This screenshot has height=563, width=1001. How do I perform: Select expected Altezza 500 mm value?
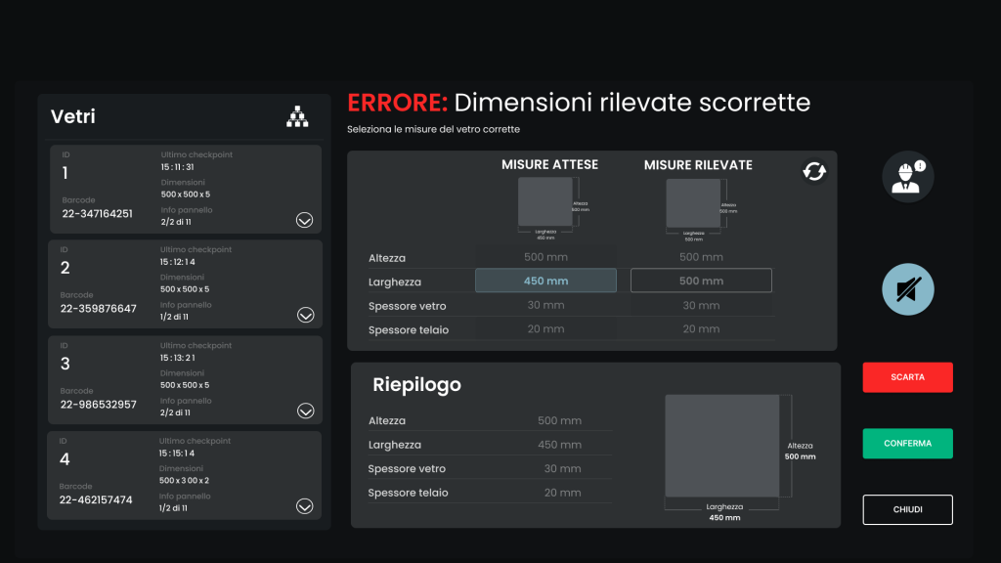545,257
